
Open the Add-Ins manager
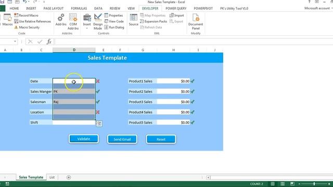[61, 20]
